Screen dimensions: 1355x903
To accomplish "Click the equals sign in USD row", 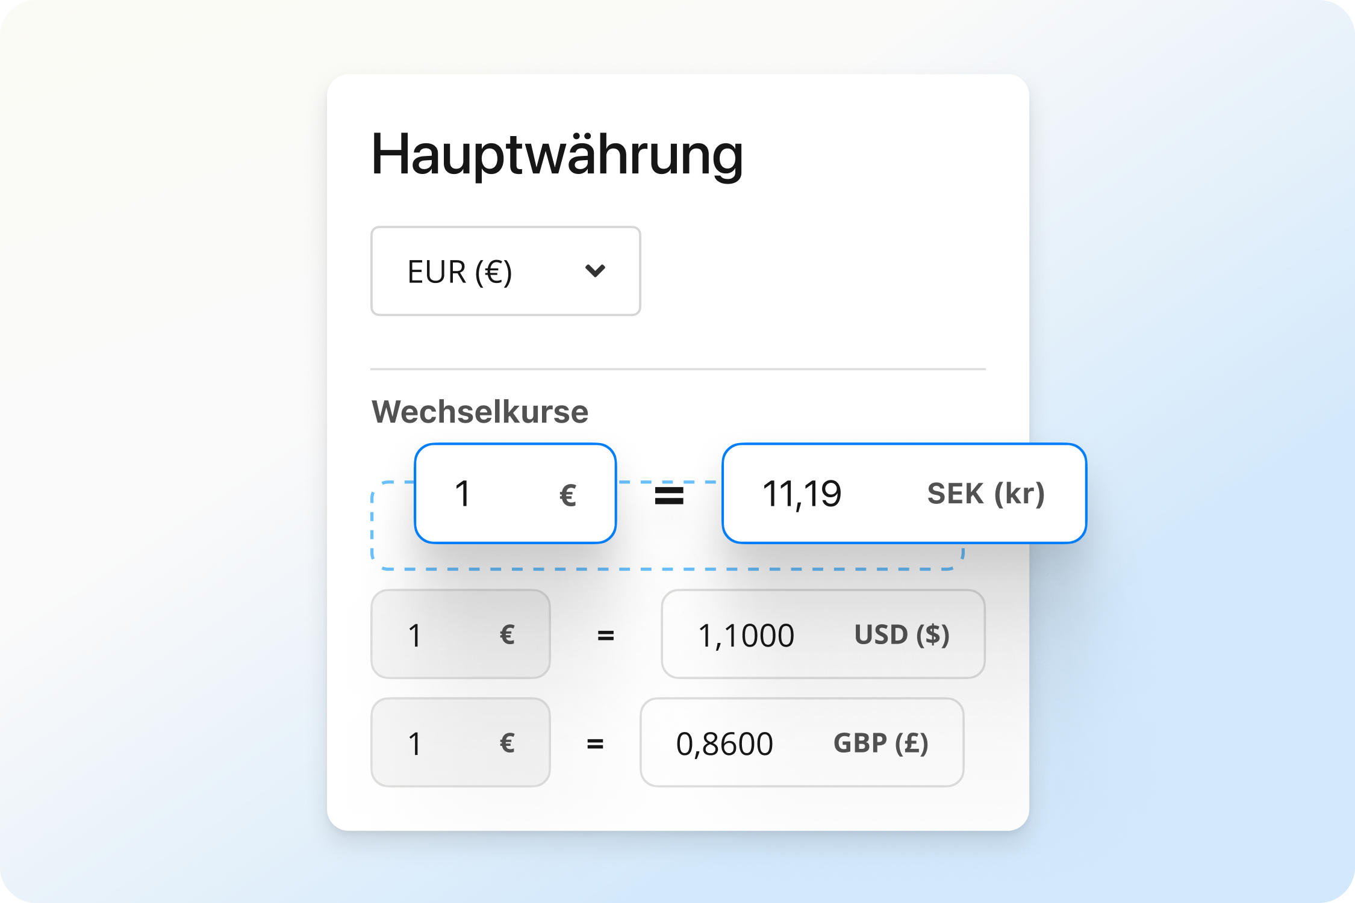I will [606, 636].
